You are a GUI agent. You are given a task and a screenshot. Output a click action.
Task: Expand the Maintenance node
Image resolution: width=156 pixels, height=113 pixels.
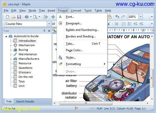(x=11, y=55)
